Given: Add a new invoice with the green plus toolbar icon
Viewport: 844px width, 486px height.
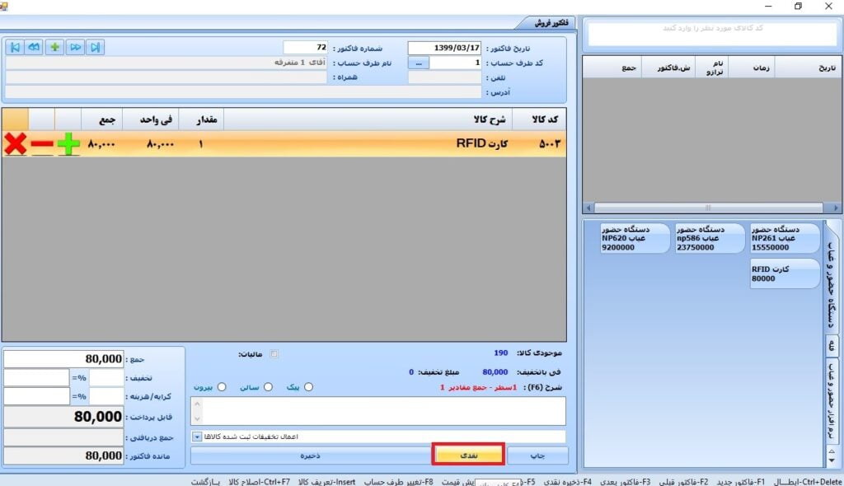Looking at the screenshot, I should click(55, 47).
